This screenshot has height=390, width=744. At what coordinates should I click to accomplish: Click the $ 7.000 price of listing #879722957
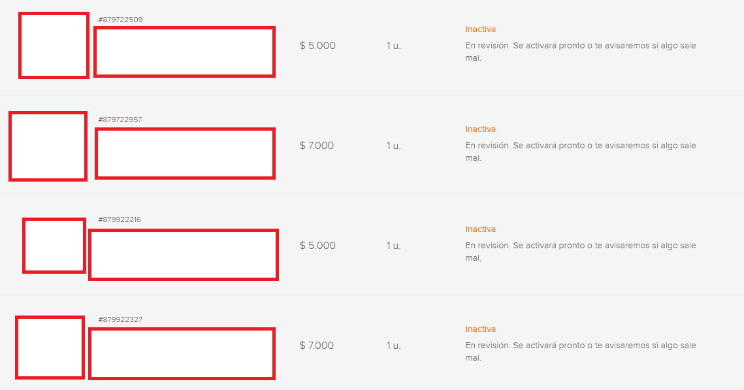(x=317, y=146)
